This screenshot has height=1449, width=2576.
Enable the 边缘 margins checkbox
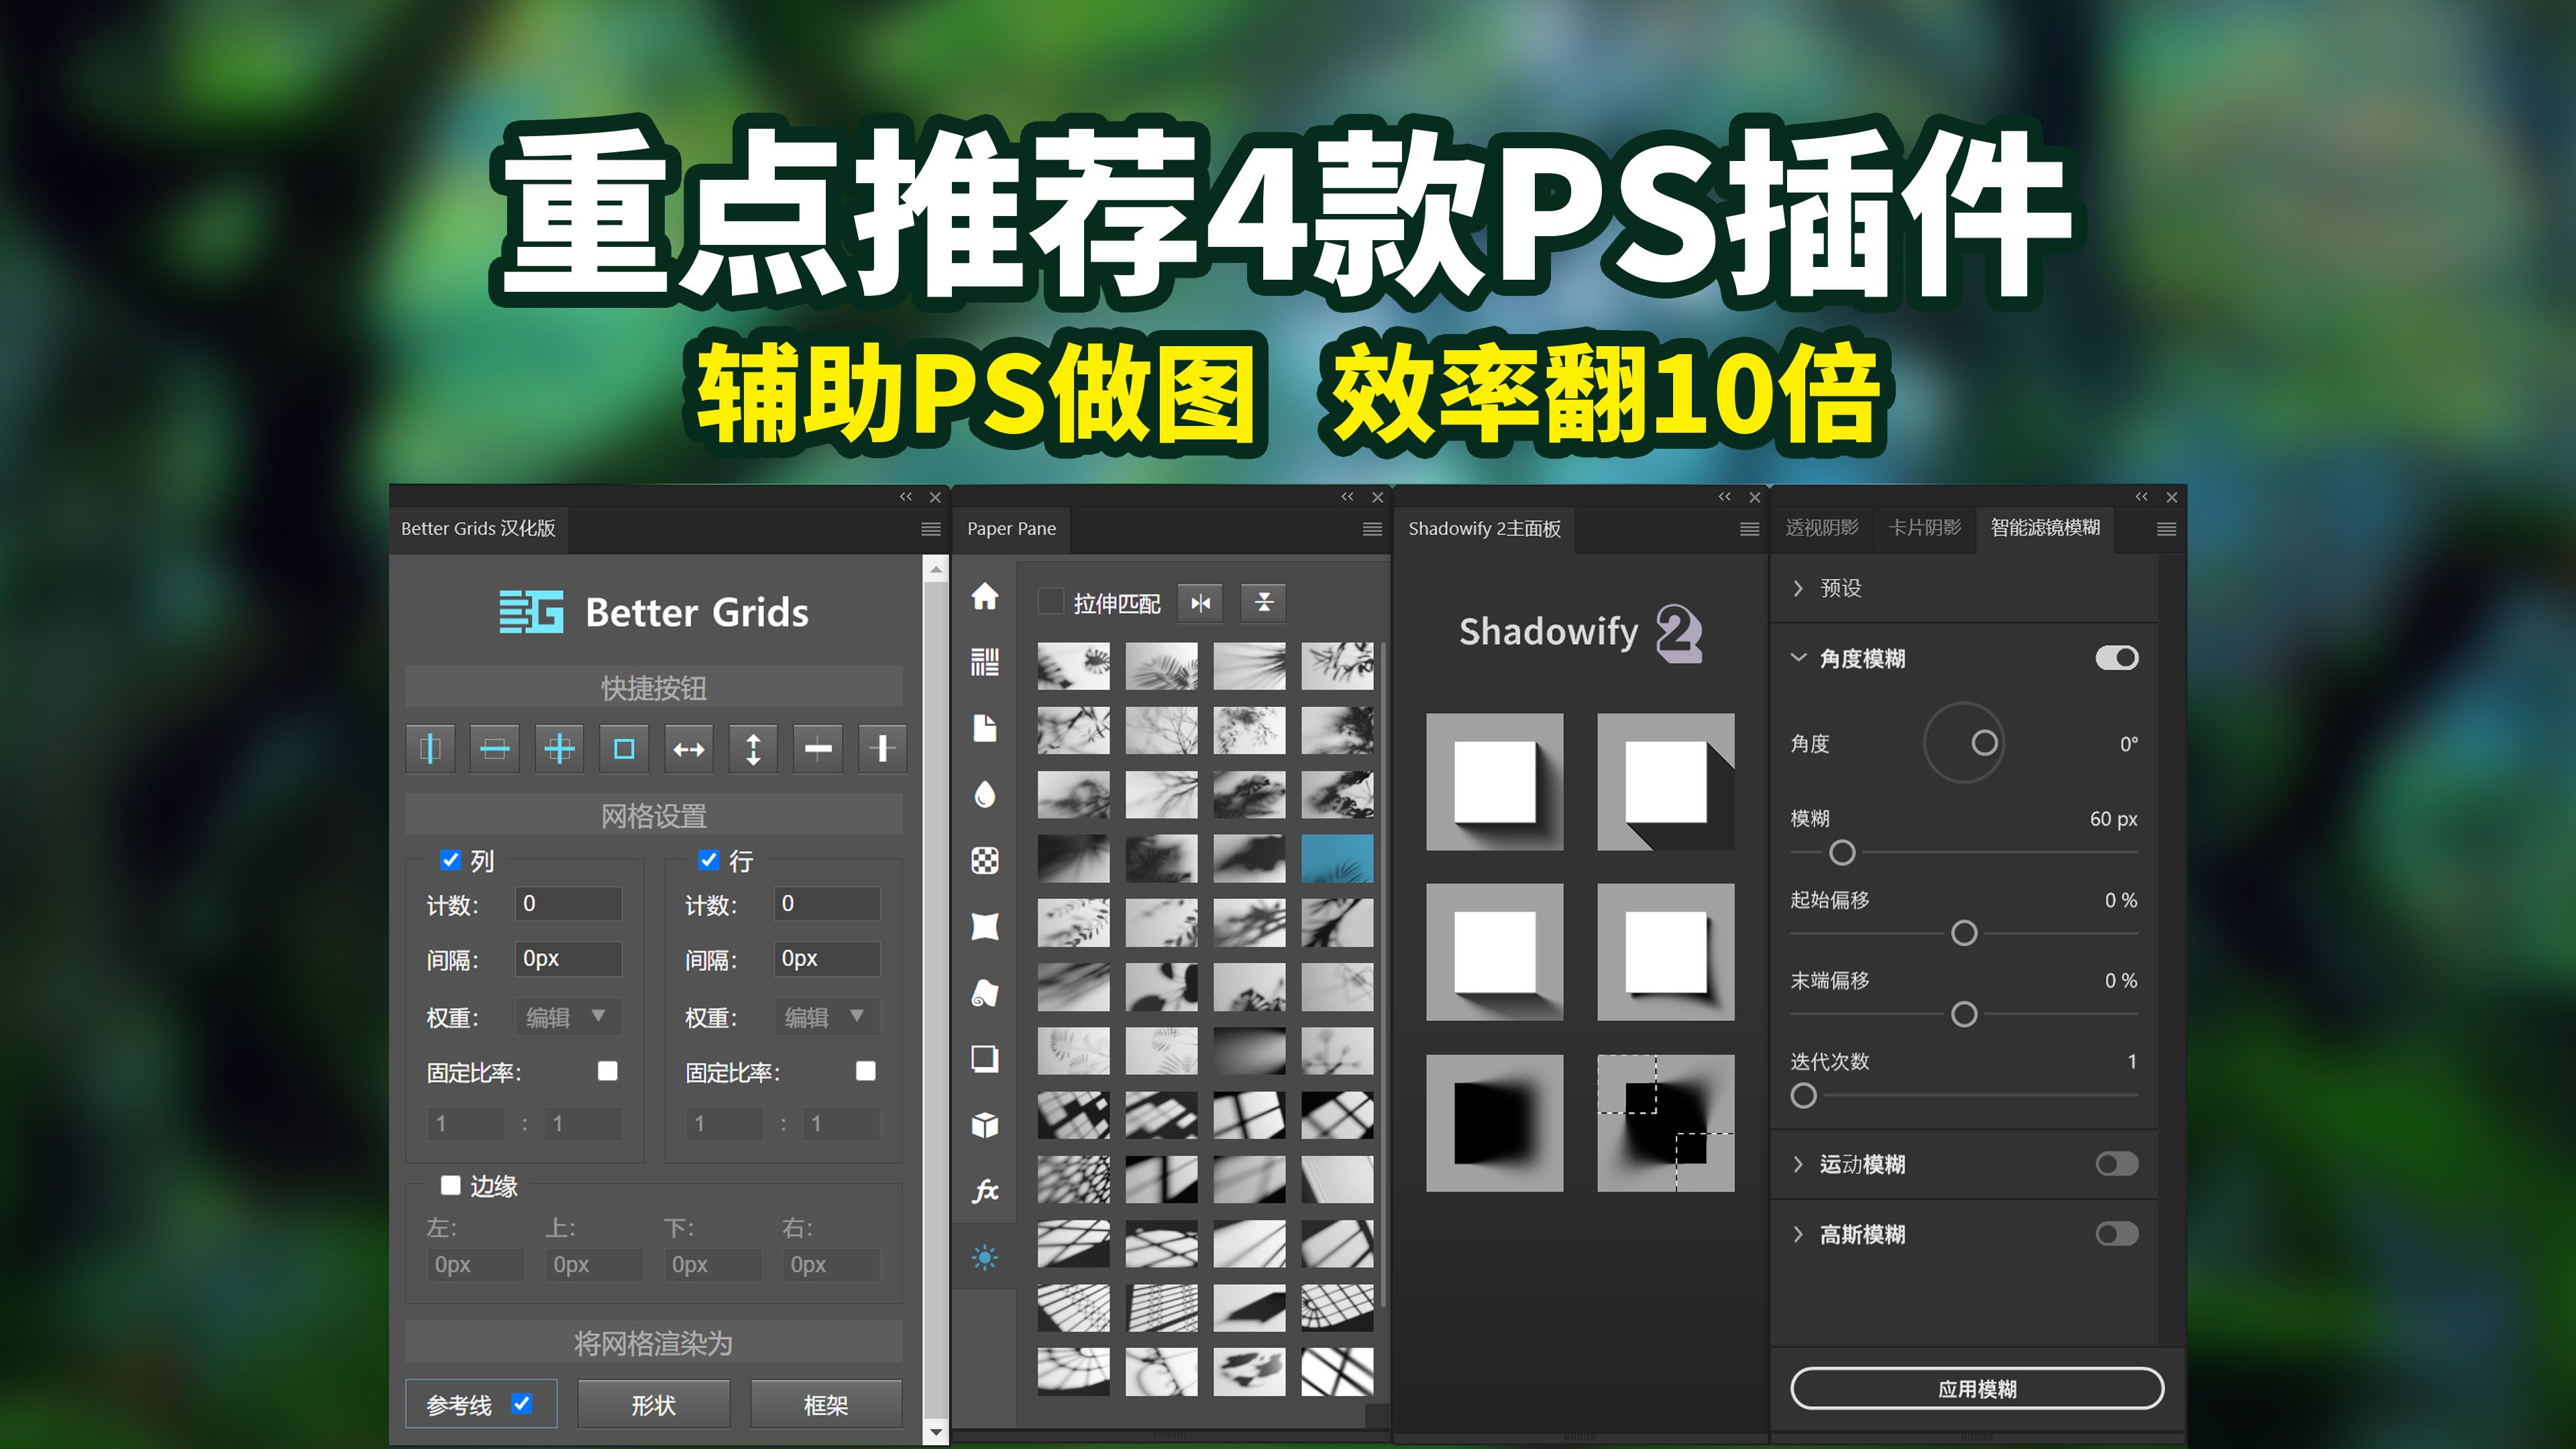click(450, 1185)
